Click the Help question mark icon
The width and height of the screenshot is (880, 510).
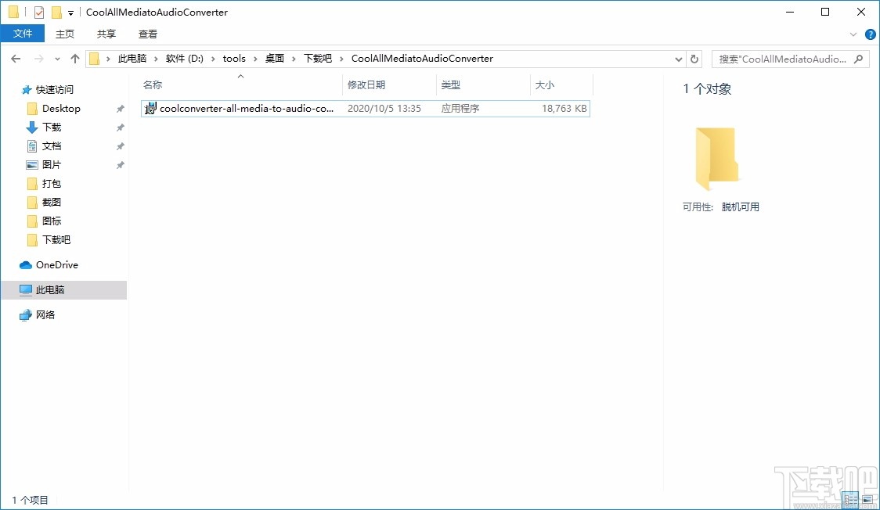tap(870, 34)
